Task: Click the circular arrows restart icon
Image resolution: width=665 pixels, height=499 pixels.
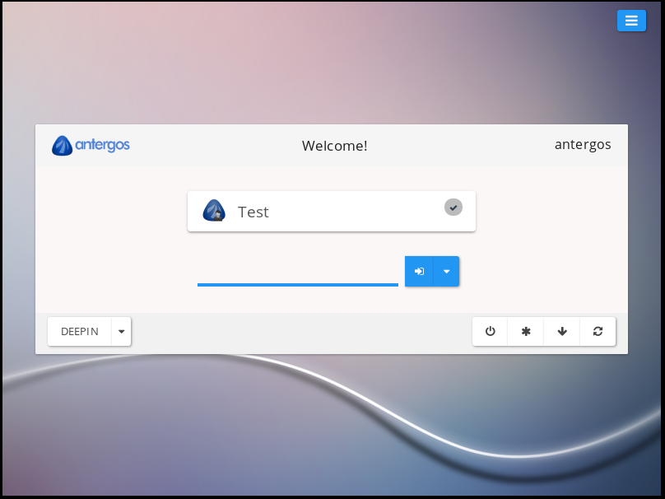Action: pyautogui.click(x=598, y=331)
